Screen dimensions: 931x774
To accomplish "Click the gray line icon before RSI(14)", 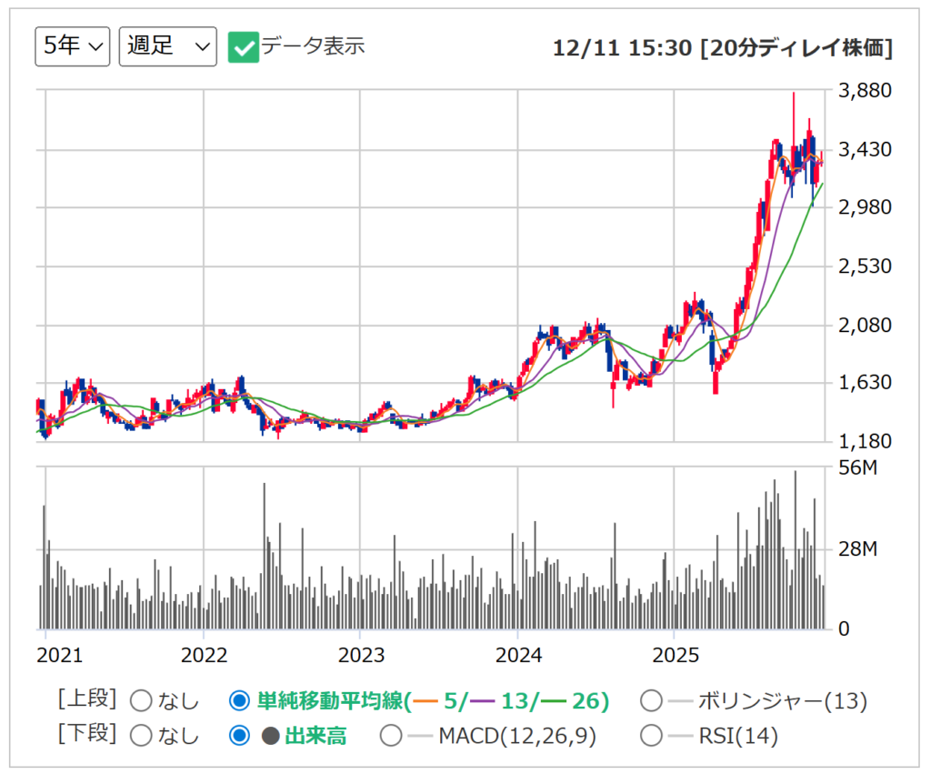I will 680,735.
